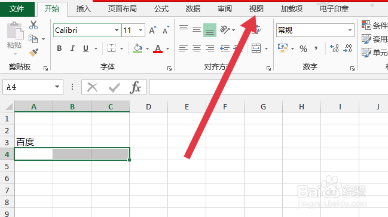Screen dimensions: 388x217
Task: Select middle align icon
Action: point(197,30)
